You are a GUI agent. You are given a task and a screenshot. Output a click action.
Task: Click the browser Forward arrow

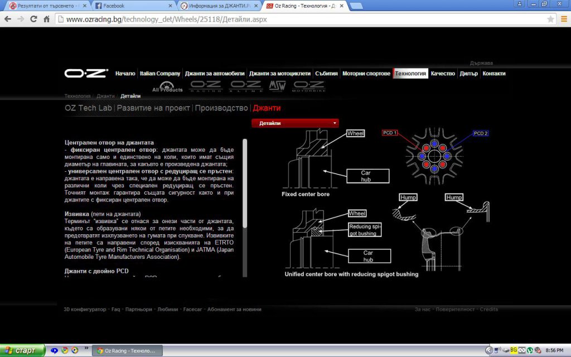pyautogui.click(x=21, y=20)
